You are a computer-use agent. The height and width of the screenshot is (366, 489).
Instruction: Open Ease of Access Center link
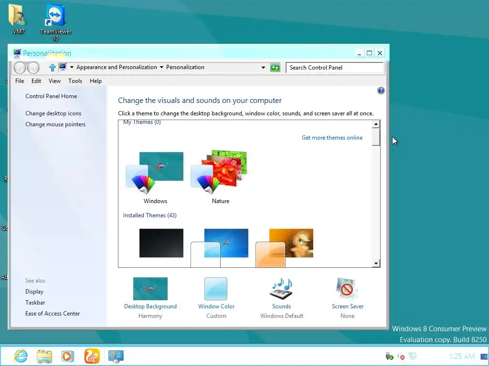click(53, 314)
